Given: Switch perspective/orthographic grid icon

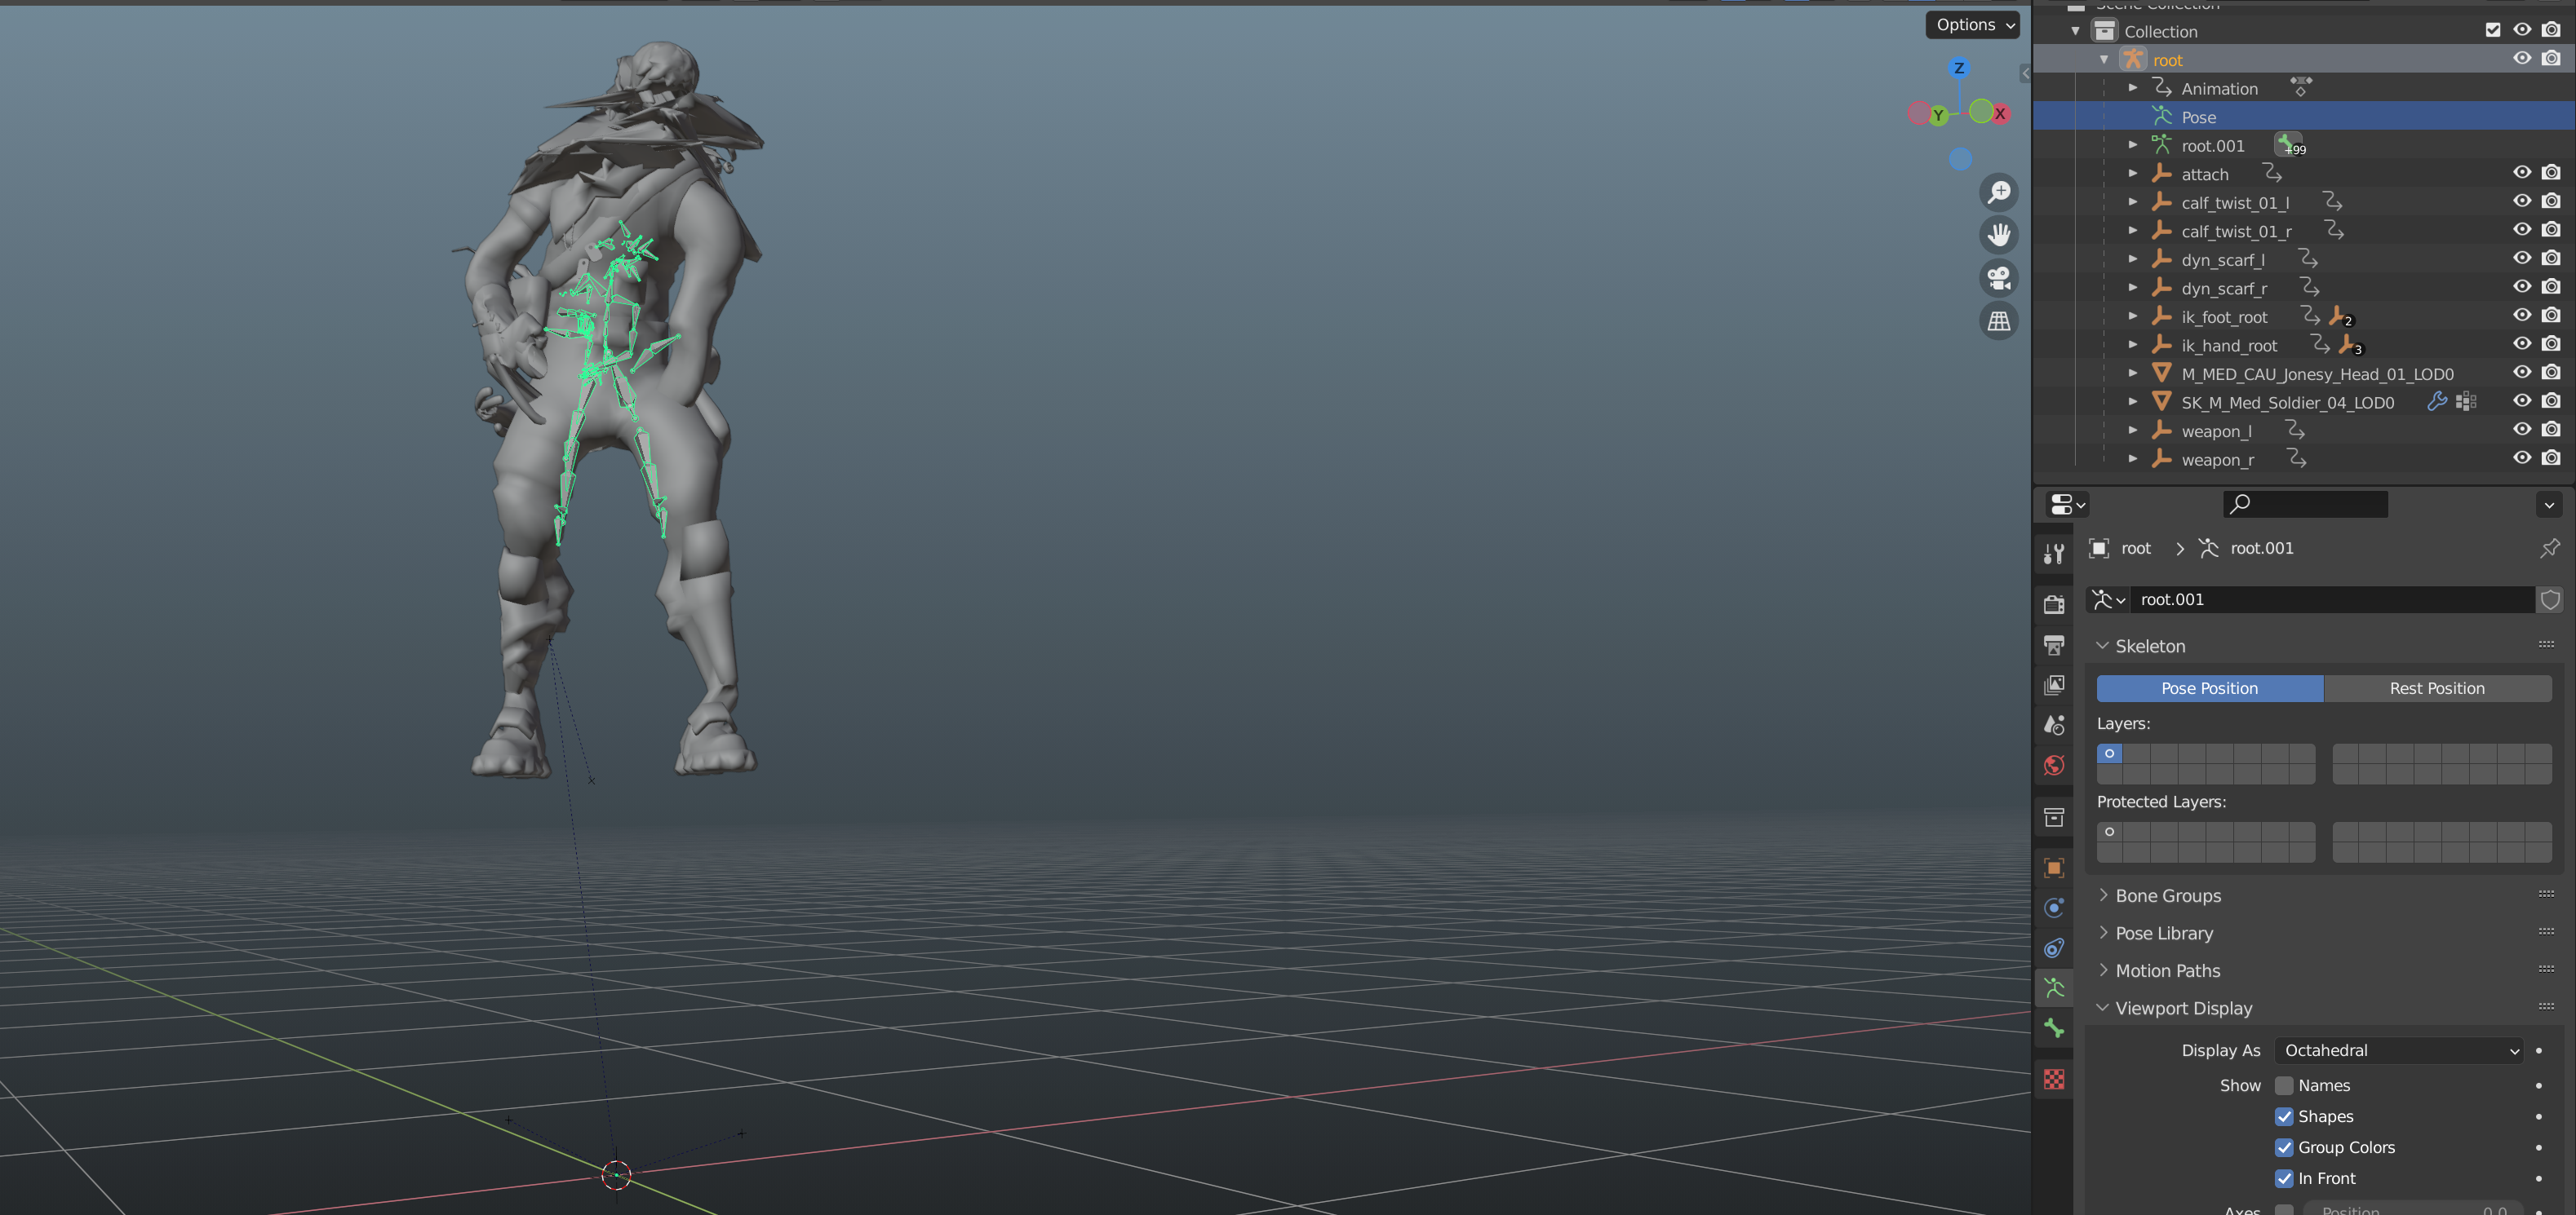Looking at the screenshot, I should pyautogui.click(x=1999, y=320).
